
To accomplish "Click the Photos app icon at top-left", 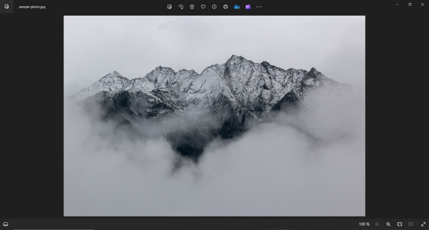I will (x=7, y=7).
